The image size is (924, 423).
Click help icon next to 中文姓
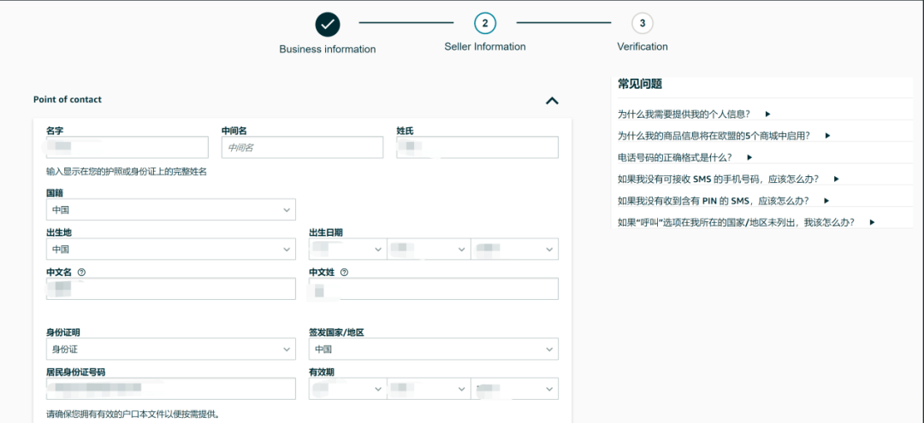click(344, 273)
